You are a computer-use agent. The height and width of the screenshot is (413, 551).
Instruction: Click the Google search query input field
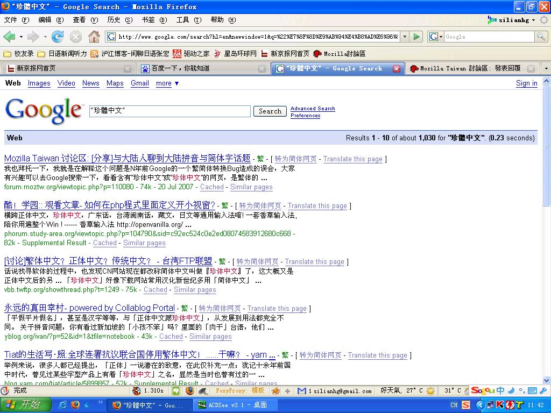pos(169,111)
